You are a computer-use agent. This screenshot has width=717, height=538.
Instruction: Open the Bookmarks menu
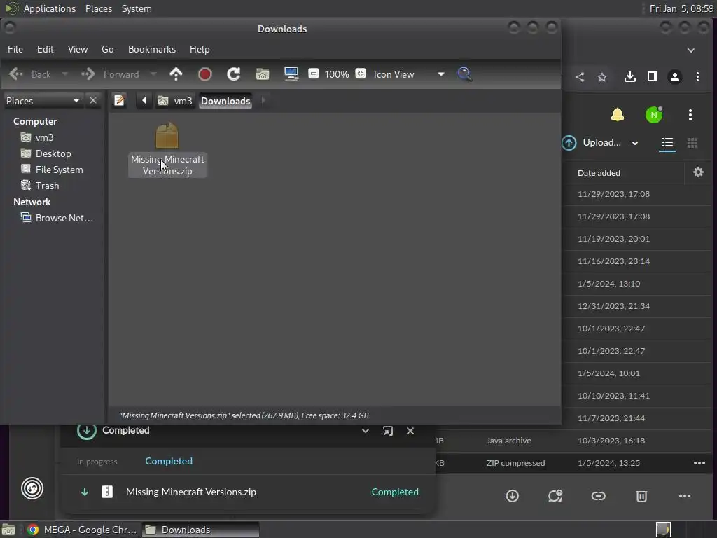(x=151, y=49)
